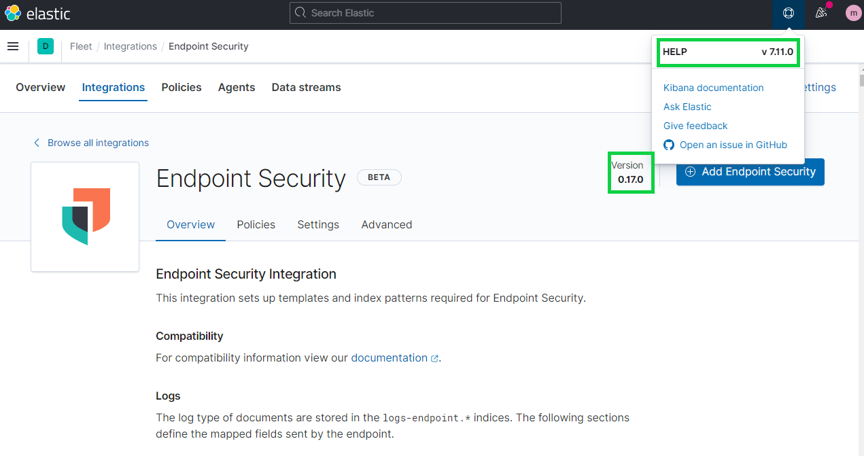The width and height of the screenshot is (864, 456).
Task: Click Kibana documentation in the help menu
Action: (x=713, y=87)
